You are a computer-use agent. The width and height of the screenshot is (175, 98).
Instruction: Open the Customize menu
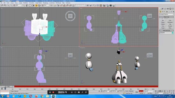[x=52, y=3]
